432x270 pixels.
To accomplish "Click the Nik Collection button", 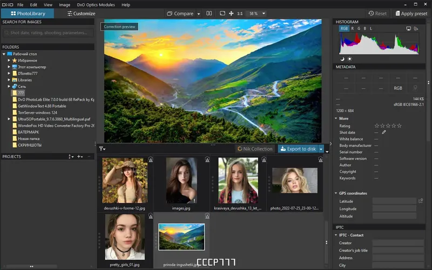I will 255,149.
